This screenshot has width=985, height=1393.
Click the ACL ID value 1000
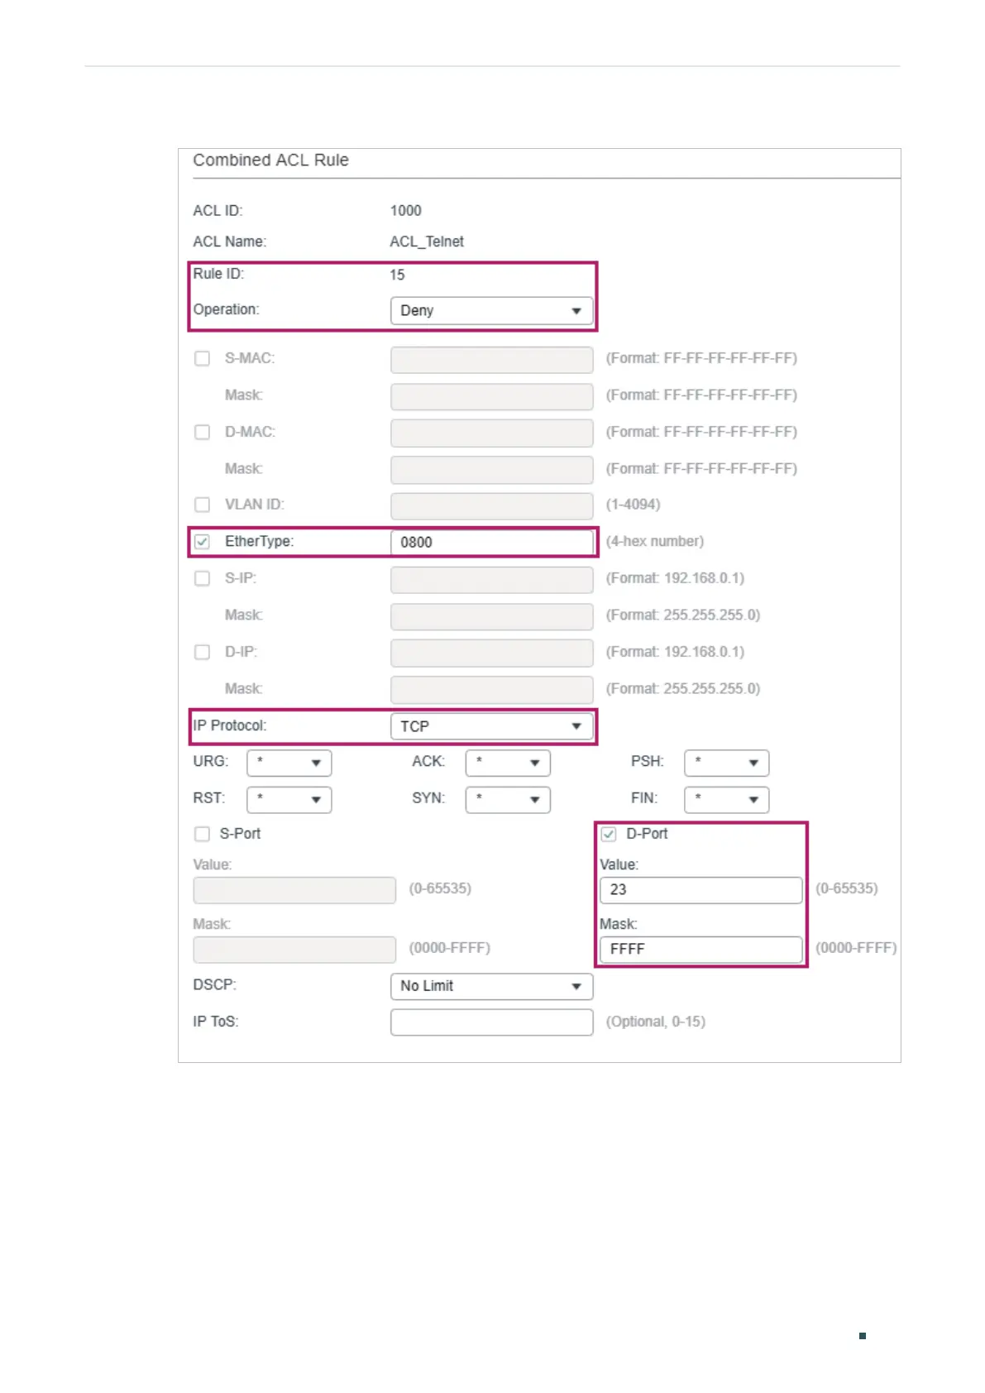coord(405,211)
